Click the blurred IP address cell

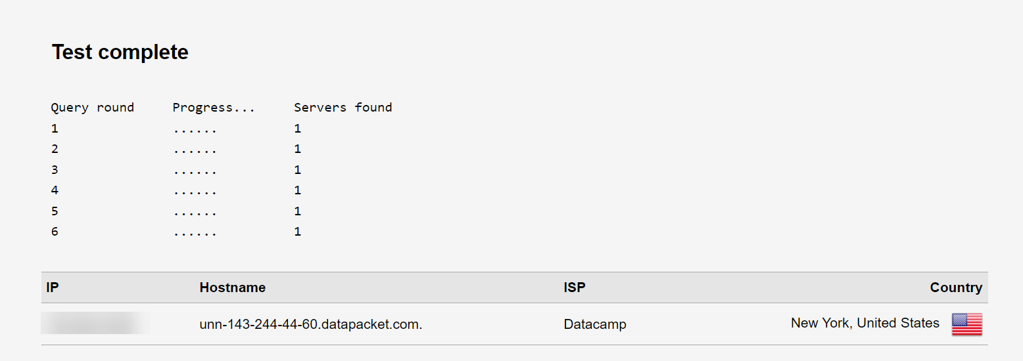click(x=95, y=324)
